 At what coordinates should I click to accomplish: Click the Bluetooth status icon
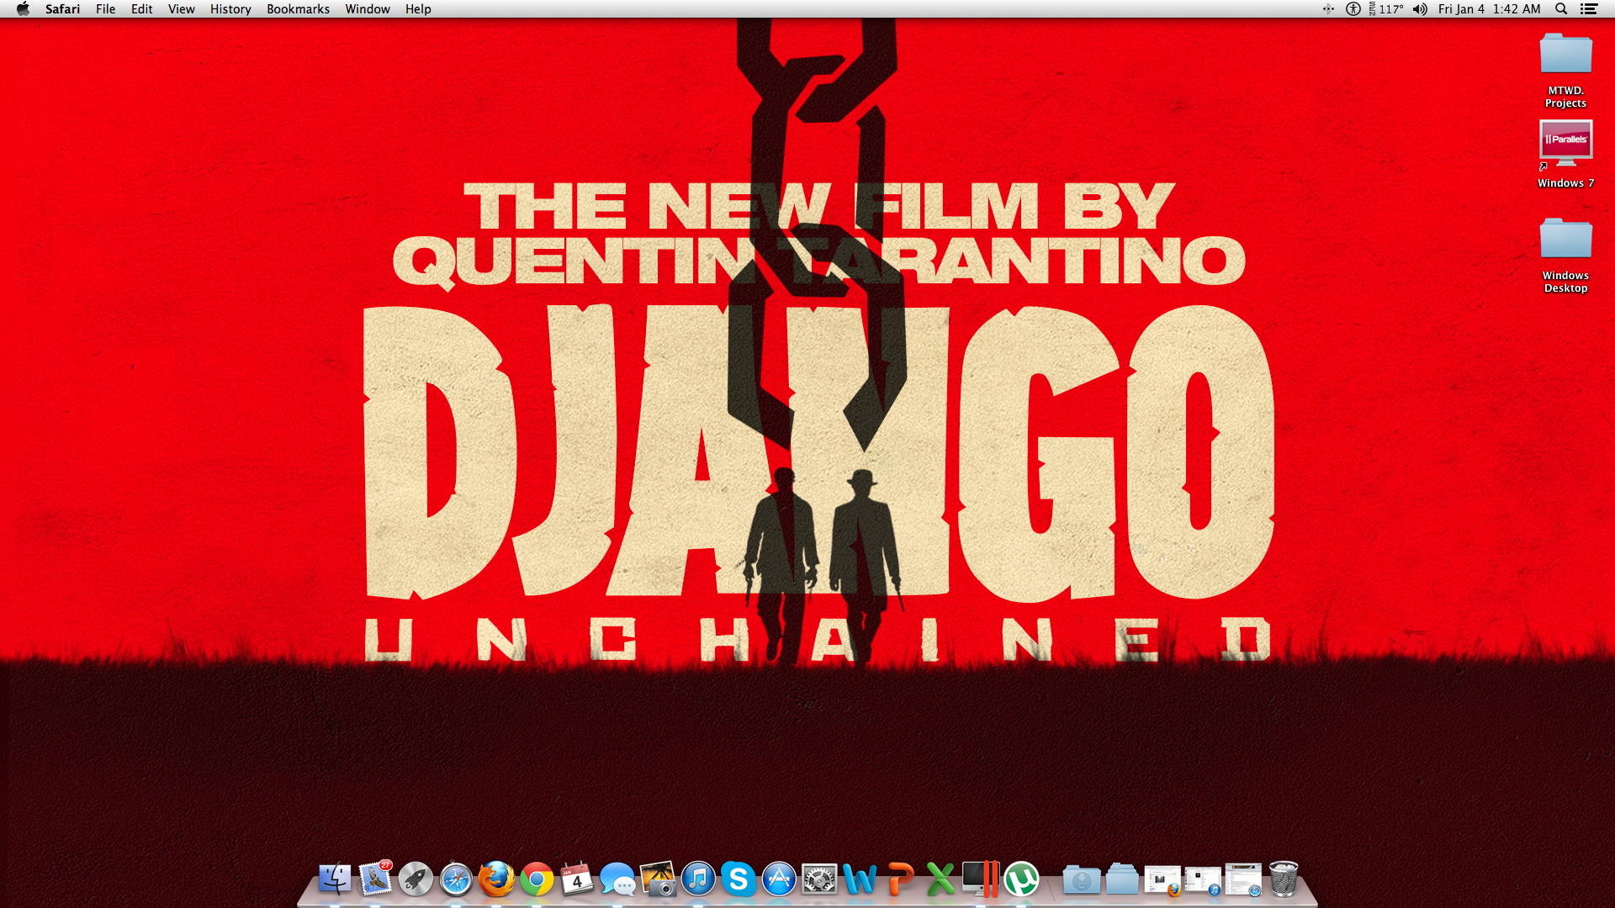tap(1328, 9)
